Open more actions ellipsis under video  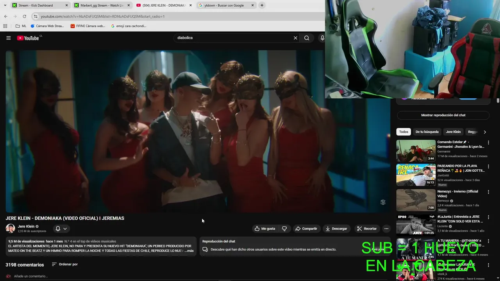click(x=386, y=228)
